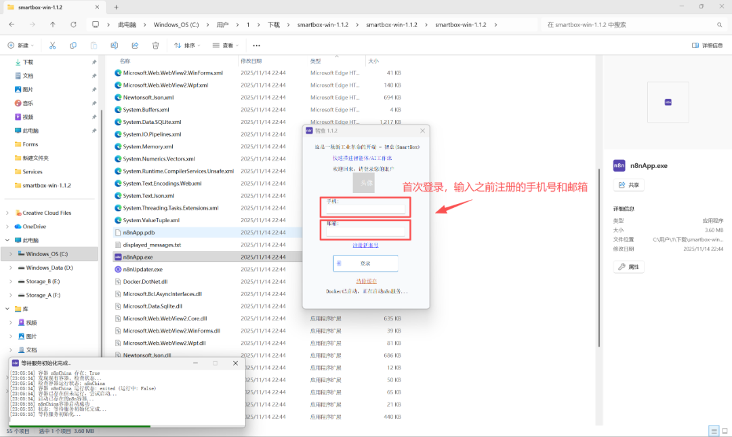Viewport: 732px width, 437px height.
Task: Click the 用户 breadcrumb segment
Action: click(x=223, y=25)
